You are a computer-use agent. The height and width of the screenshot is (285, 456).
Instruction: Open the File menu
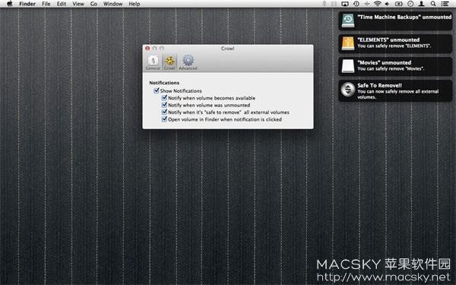46,4
